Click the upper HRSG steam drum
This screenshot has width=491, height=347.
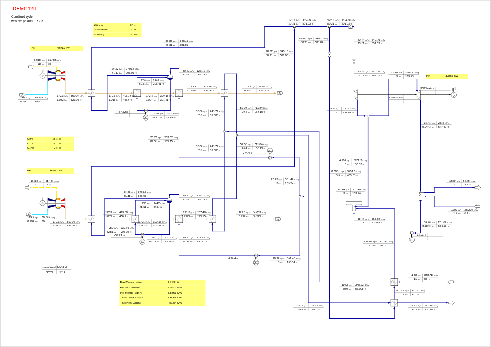(170, 77)
